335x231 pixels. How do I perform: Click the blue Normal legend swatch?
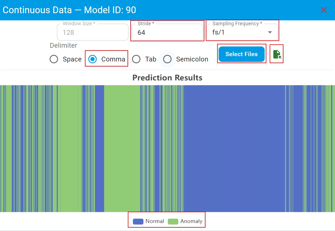(x=138, y=221)
